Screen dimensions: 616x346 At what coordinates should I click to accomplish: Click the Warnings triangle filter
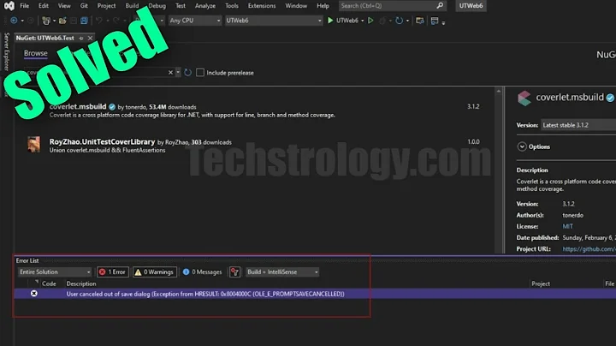(x=155, y=271)
